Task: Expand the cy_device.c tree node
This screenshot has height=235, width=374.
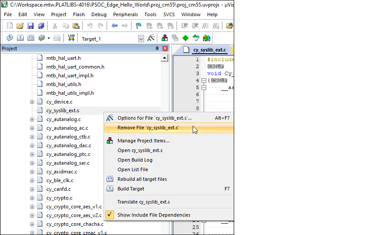Action: pyautogui.click(x=32, y=102)
